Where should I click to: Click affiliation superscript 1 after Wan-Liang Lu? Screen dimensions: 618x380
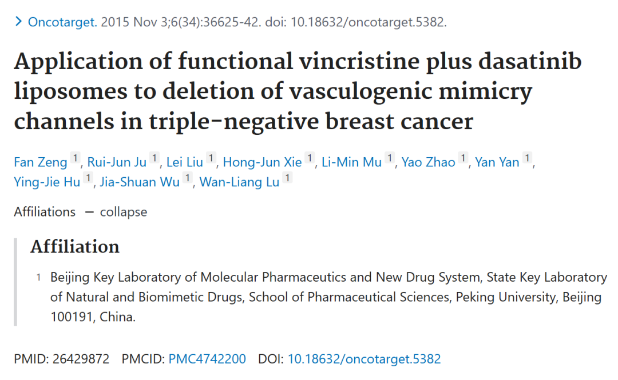pyautogui.click(x=287, y=178)
